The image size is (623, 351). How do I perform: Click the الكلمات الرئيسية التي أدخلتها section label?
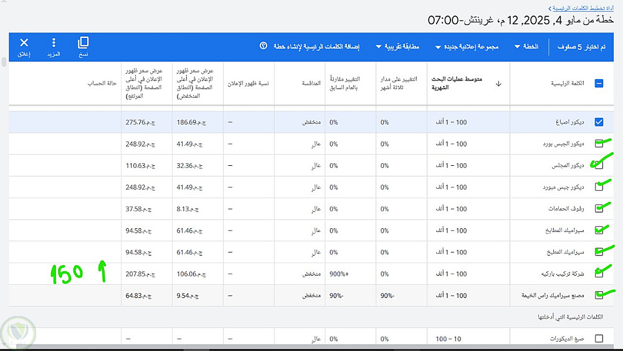570,317
